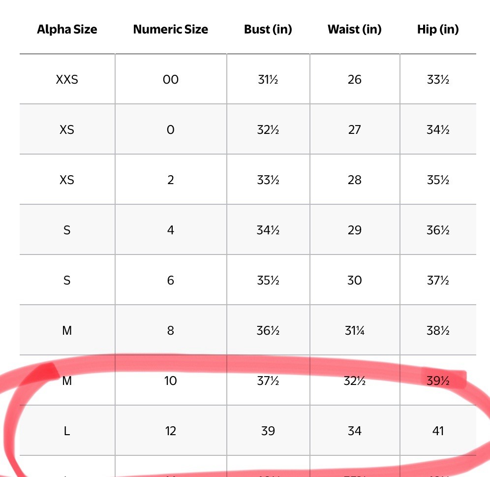Select waist value 31¼ cell
The height and width of the screenshot is (477, 490).
click(355, 331)
